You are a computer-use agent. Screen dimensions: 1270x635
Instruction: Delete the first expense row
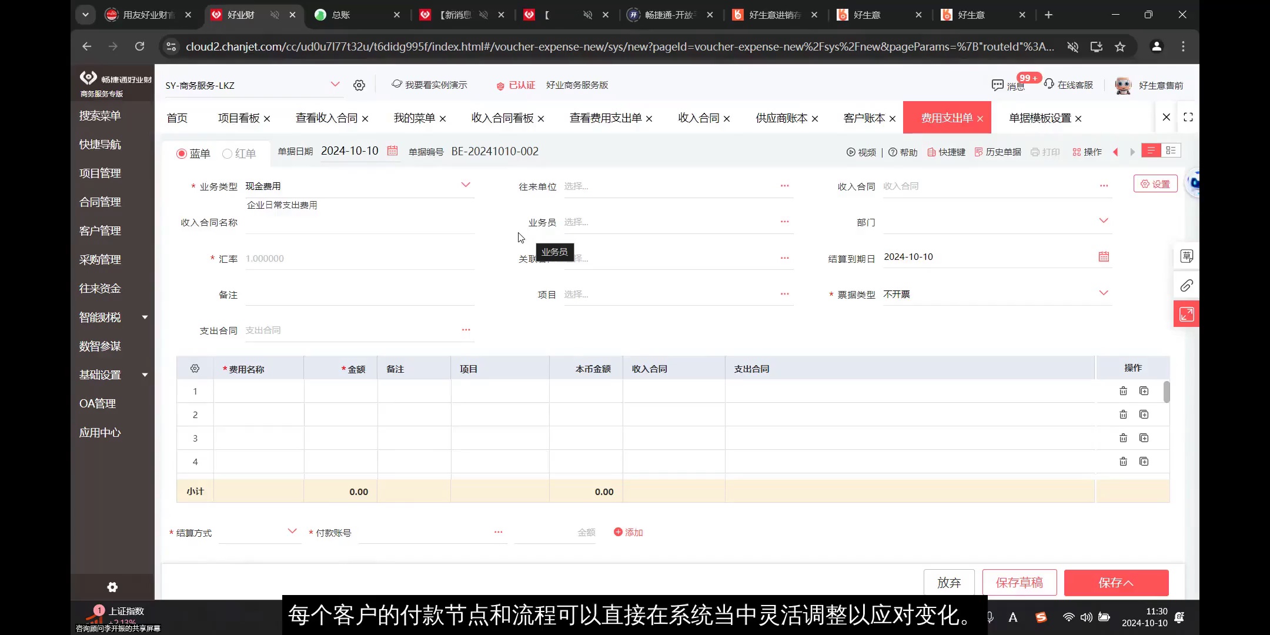1124,390
